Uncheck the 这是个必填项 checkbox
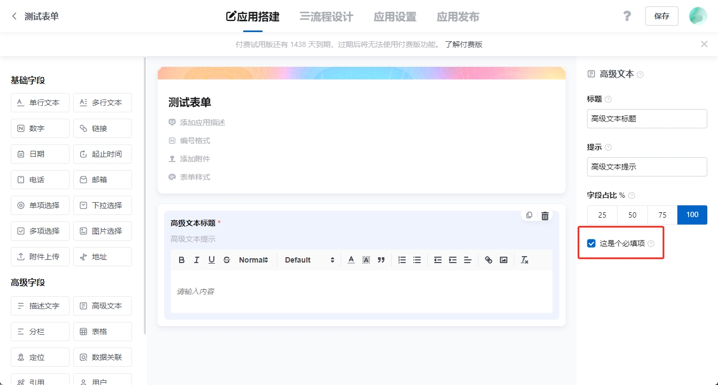 [x=591, y=243]
